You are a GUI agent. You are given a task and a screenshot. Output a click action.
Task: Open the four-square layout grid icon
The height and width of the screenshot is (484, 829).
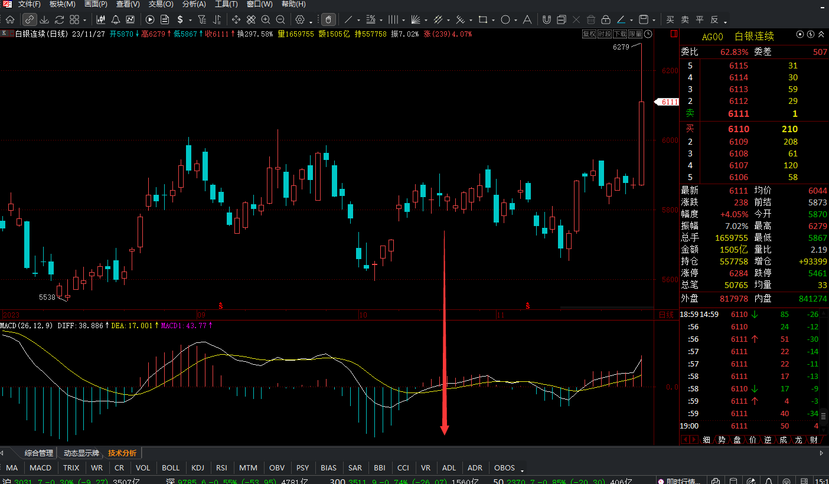tap(74, 19)
